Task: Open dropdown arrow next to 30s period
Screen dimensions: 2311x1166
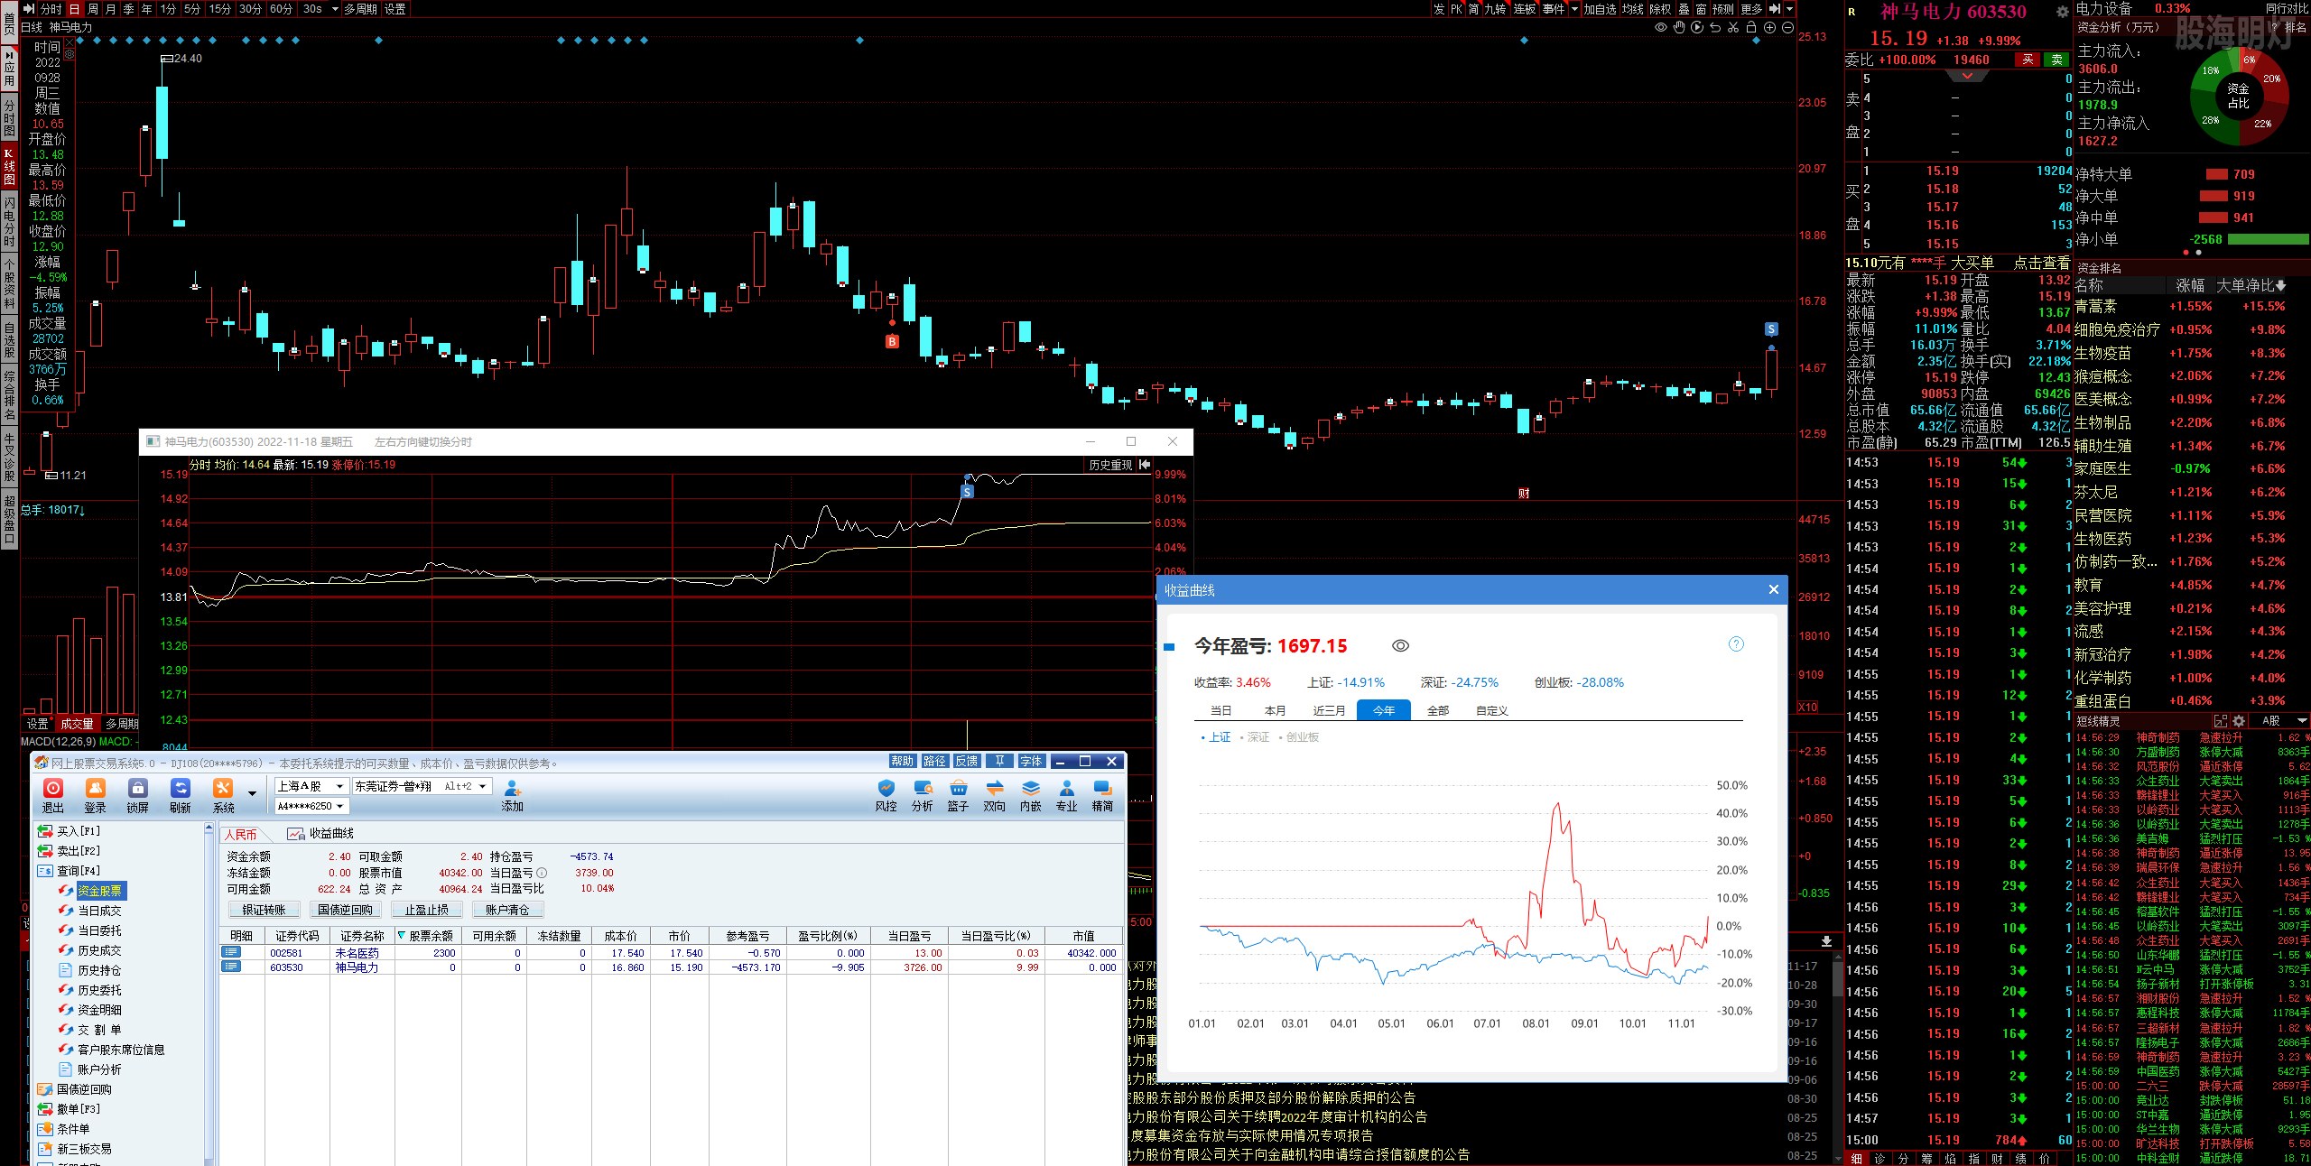Action: (335, 9)
